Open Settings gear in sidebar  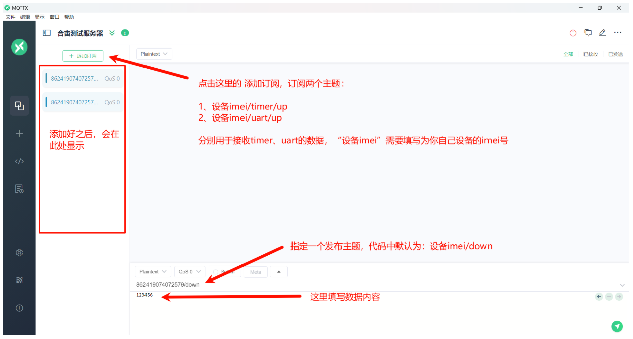point(19,252)
